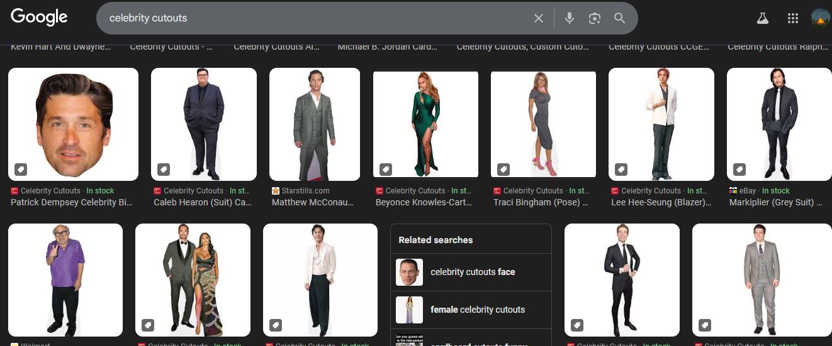The image size is (832, 346).
Task: Click product tag icon on Traci Bingham image
Action: [503, 170]
